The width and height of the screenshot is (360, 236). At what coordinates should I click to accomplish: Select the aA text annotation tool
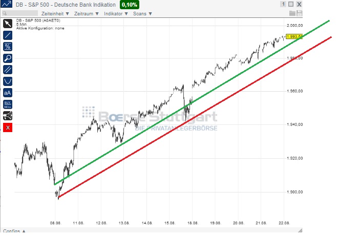click(x=8, y=93)
